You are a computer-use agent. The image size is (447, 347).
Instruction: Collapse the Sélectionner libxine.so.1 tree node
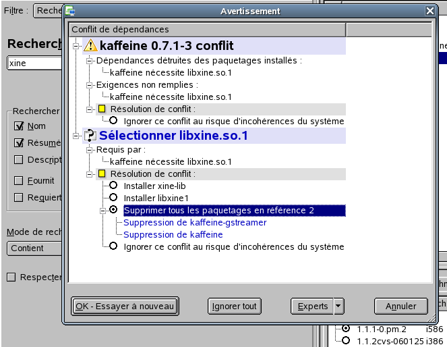pos(76,136)
